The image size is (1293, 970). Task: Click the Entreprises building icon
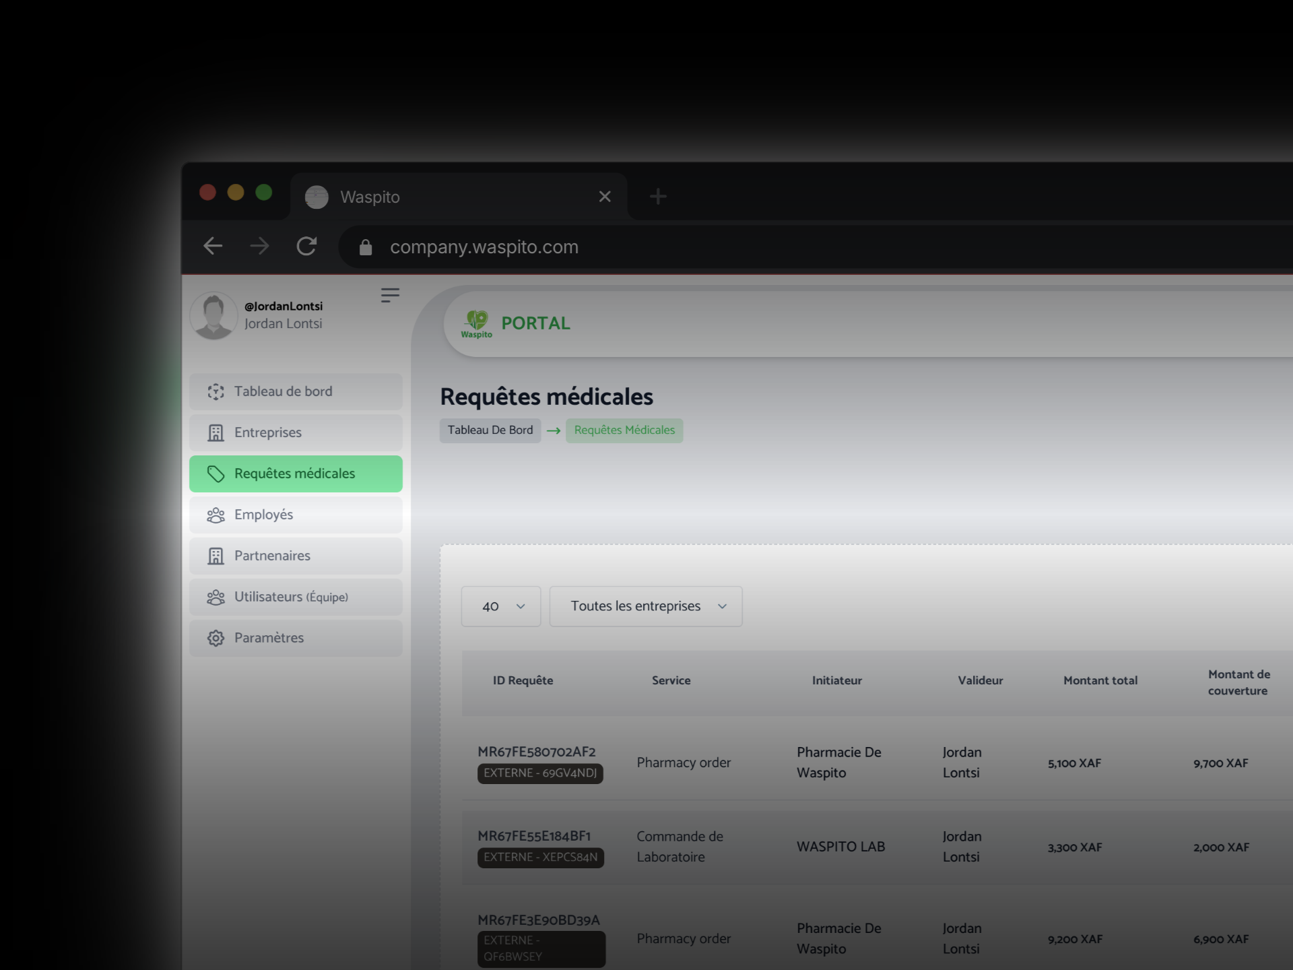click(215, 433)
